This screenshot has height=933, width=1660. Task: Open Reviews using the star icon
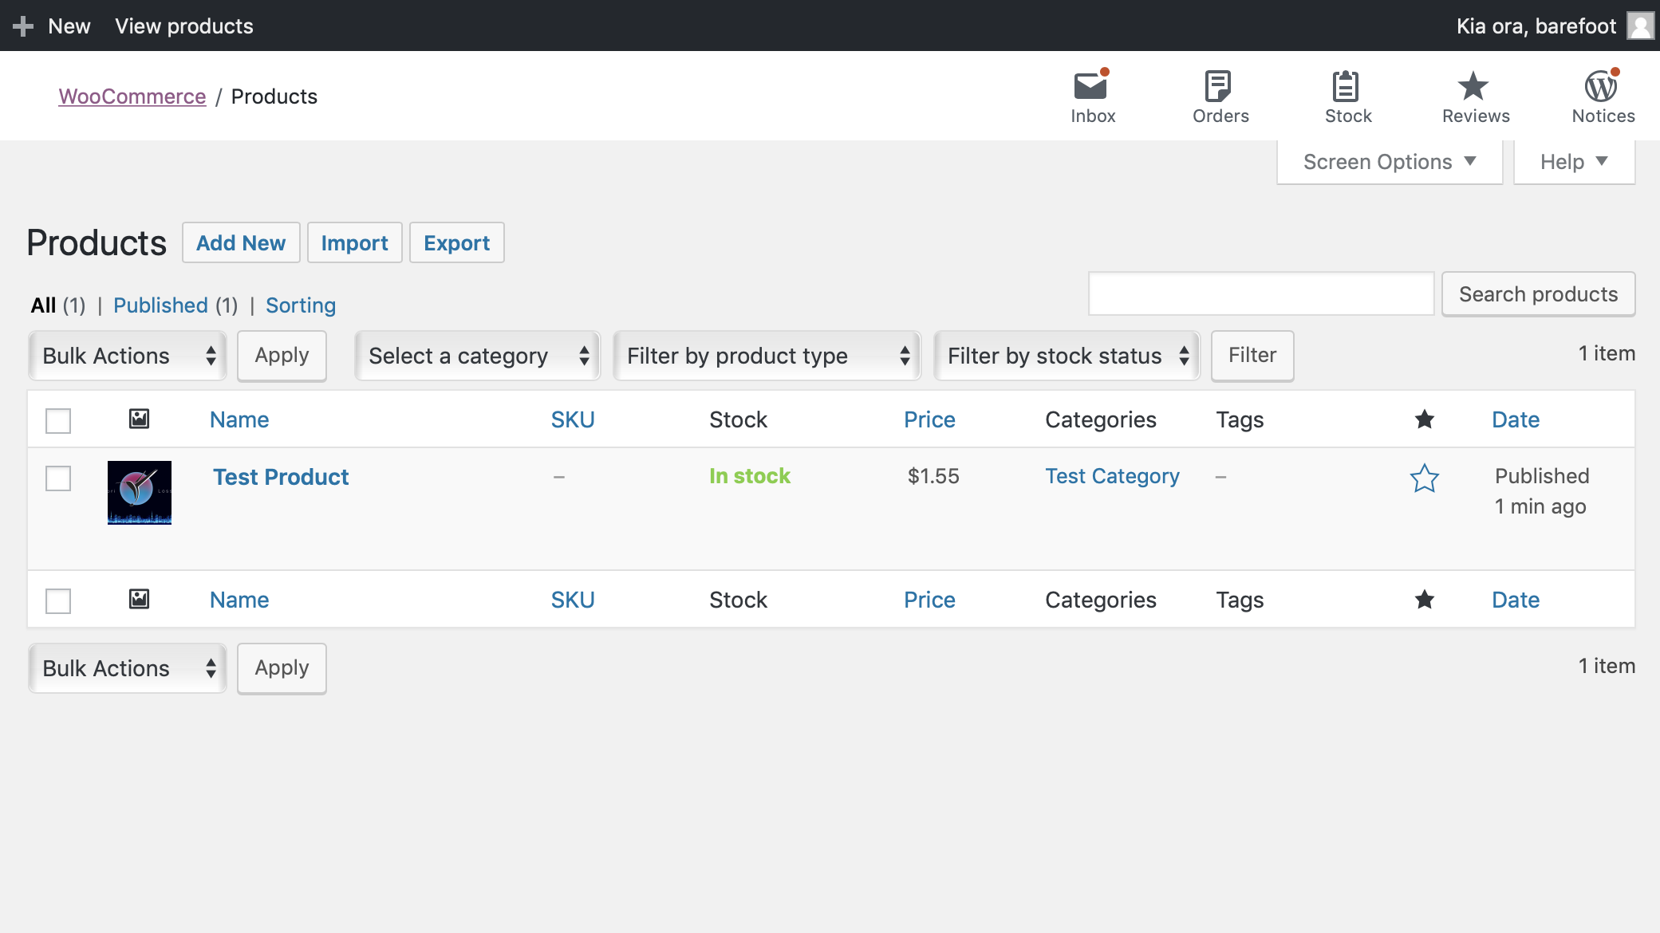(1473, 84)
